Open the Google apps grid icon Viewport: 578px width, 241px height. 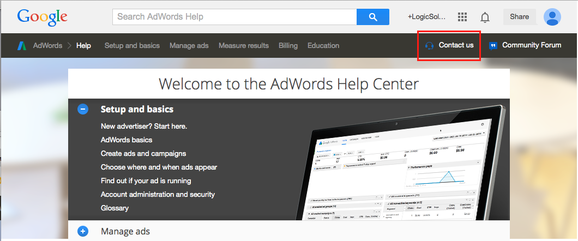pyautogui.click(x=462, y=17)
